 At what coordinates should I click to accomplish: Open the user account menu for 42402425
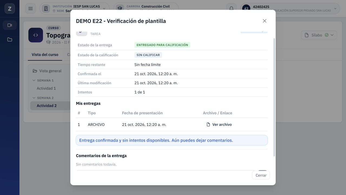click(x=290, y=9)
